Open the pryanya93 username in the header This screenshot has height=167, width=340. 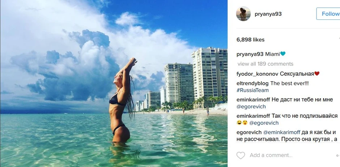point(268,14)
